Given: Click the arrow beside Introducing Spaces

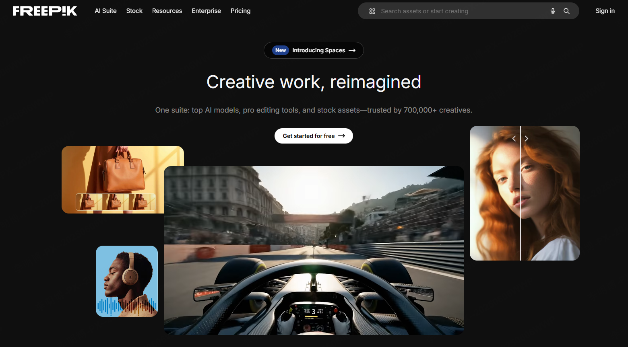Looking at the screenshot, I should (352, 51).
